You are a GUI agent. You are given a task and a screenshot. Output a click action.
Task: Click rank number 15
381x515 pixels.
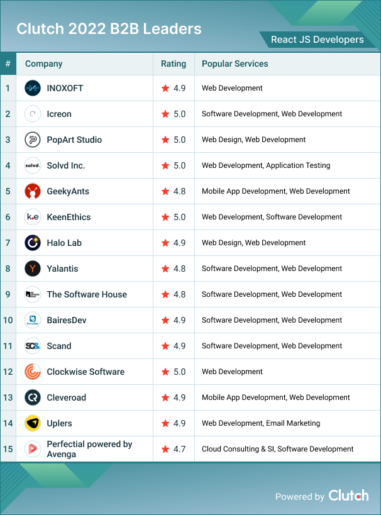coord(8,449)
